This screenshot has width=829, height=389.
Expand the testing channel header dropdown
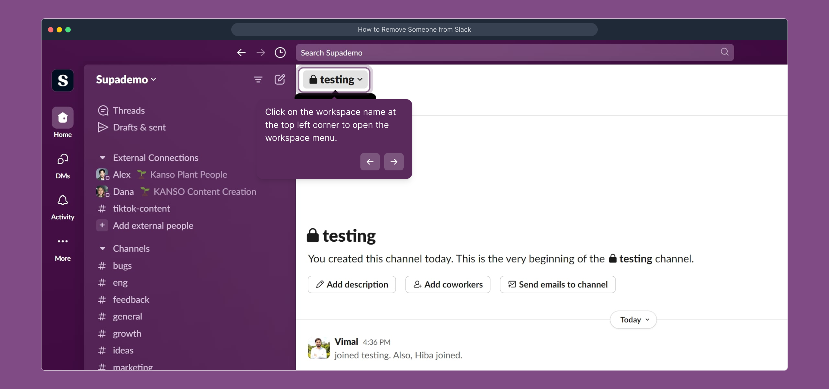coord(334,79)
